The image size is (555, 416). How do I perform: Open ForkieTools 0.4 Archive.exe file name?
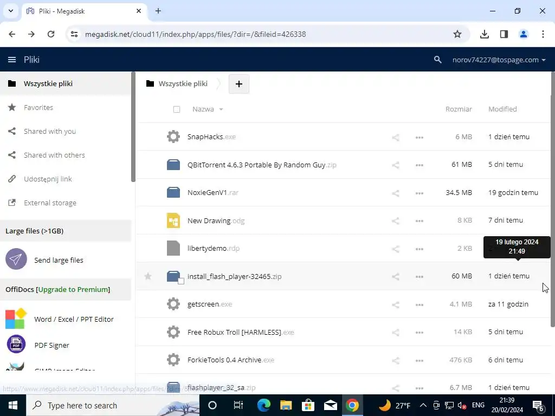[x=231, y=360]
